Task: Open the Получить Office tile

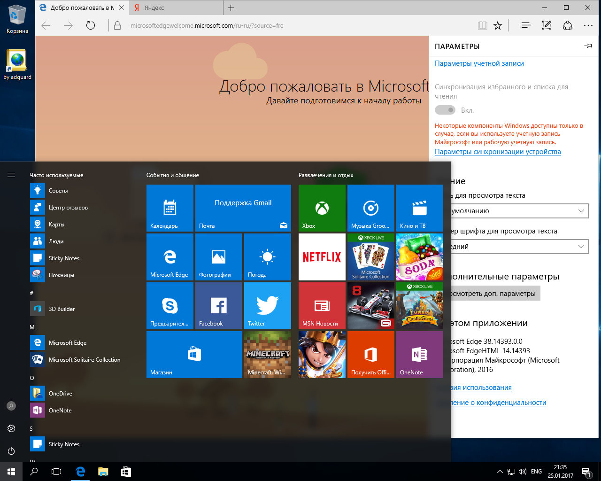Action: point(371,355)
